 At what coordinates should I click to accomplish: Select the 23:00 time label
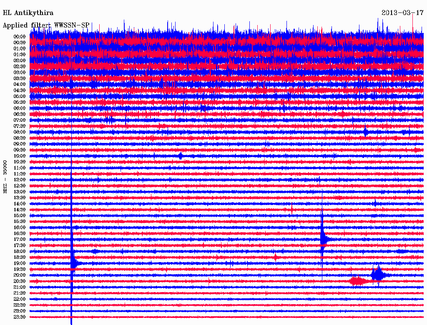pos(20,311)
